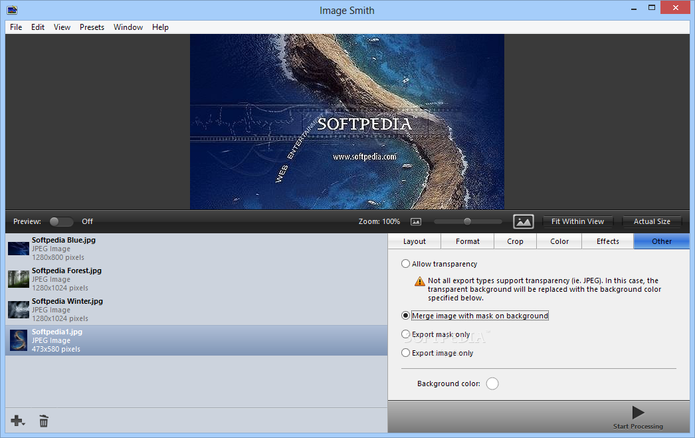Click the Image Smith app icon in title bar
The height and width of the screenshot is (438, 695).
click(x=12, y=10)
